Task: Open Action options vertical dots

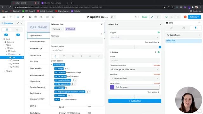Action: 155,52
